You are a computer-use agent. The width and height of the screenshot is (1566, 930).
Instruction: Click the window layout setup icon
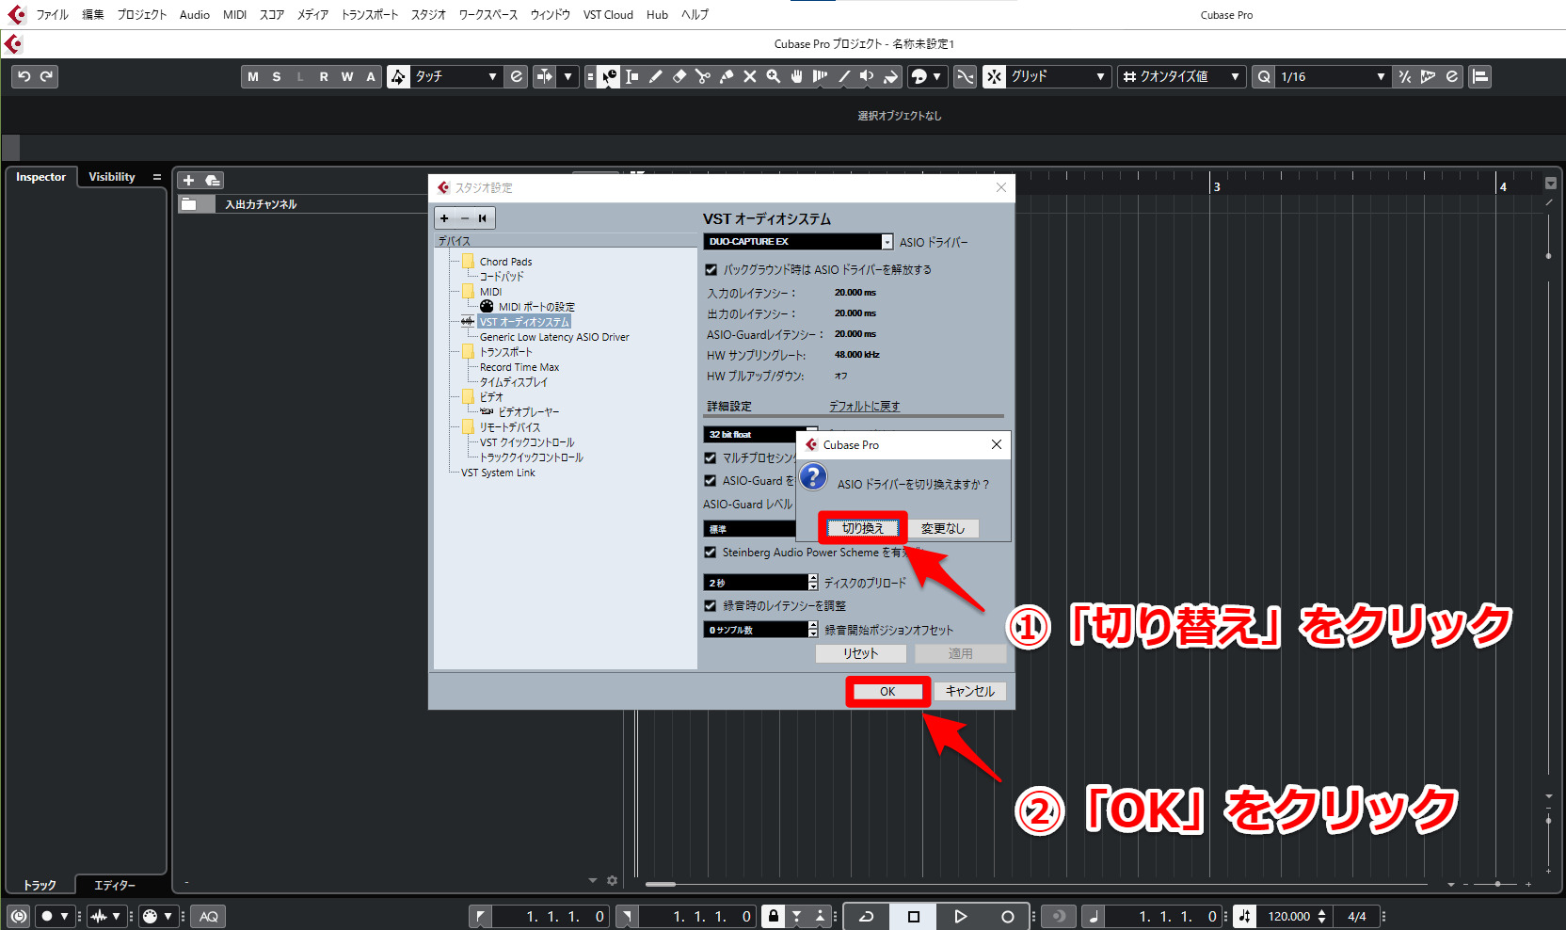click(1480, 76)
